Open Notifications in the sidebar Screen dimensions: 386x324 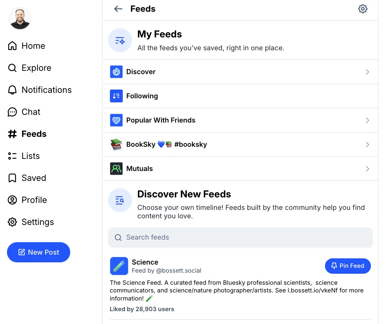click(40, 90)
